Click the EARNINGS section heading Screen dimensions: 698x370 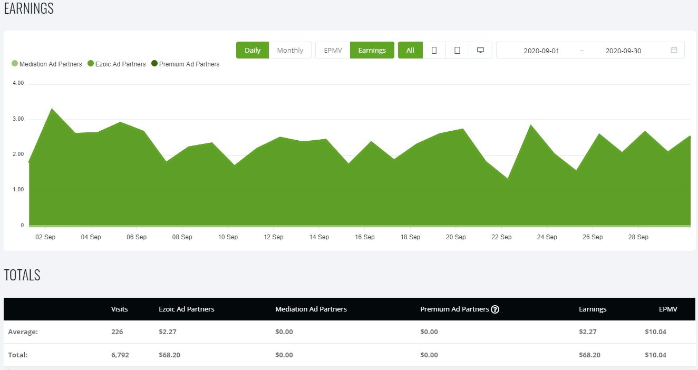point(29,8)
